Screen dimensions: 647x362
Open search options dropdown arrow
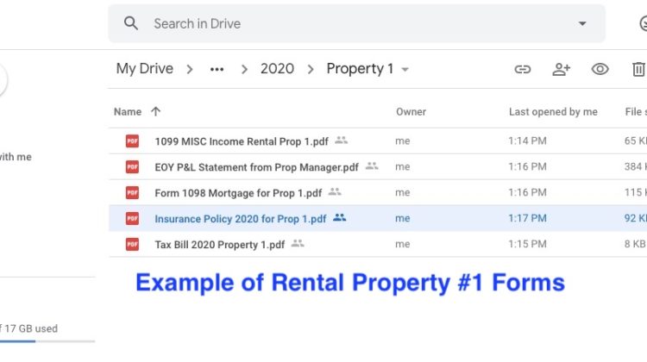(582, 23)
